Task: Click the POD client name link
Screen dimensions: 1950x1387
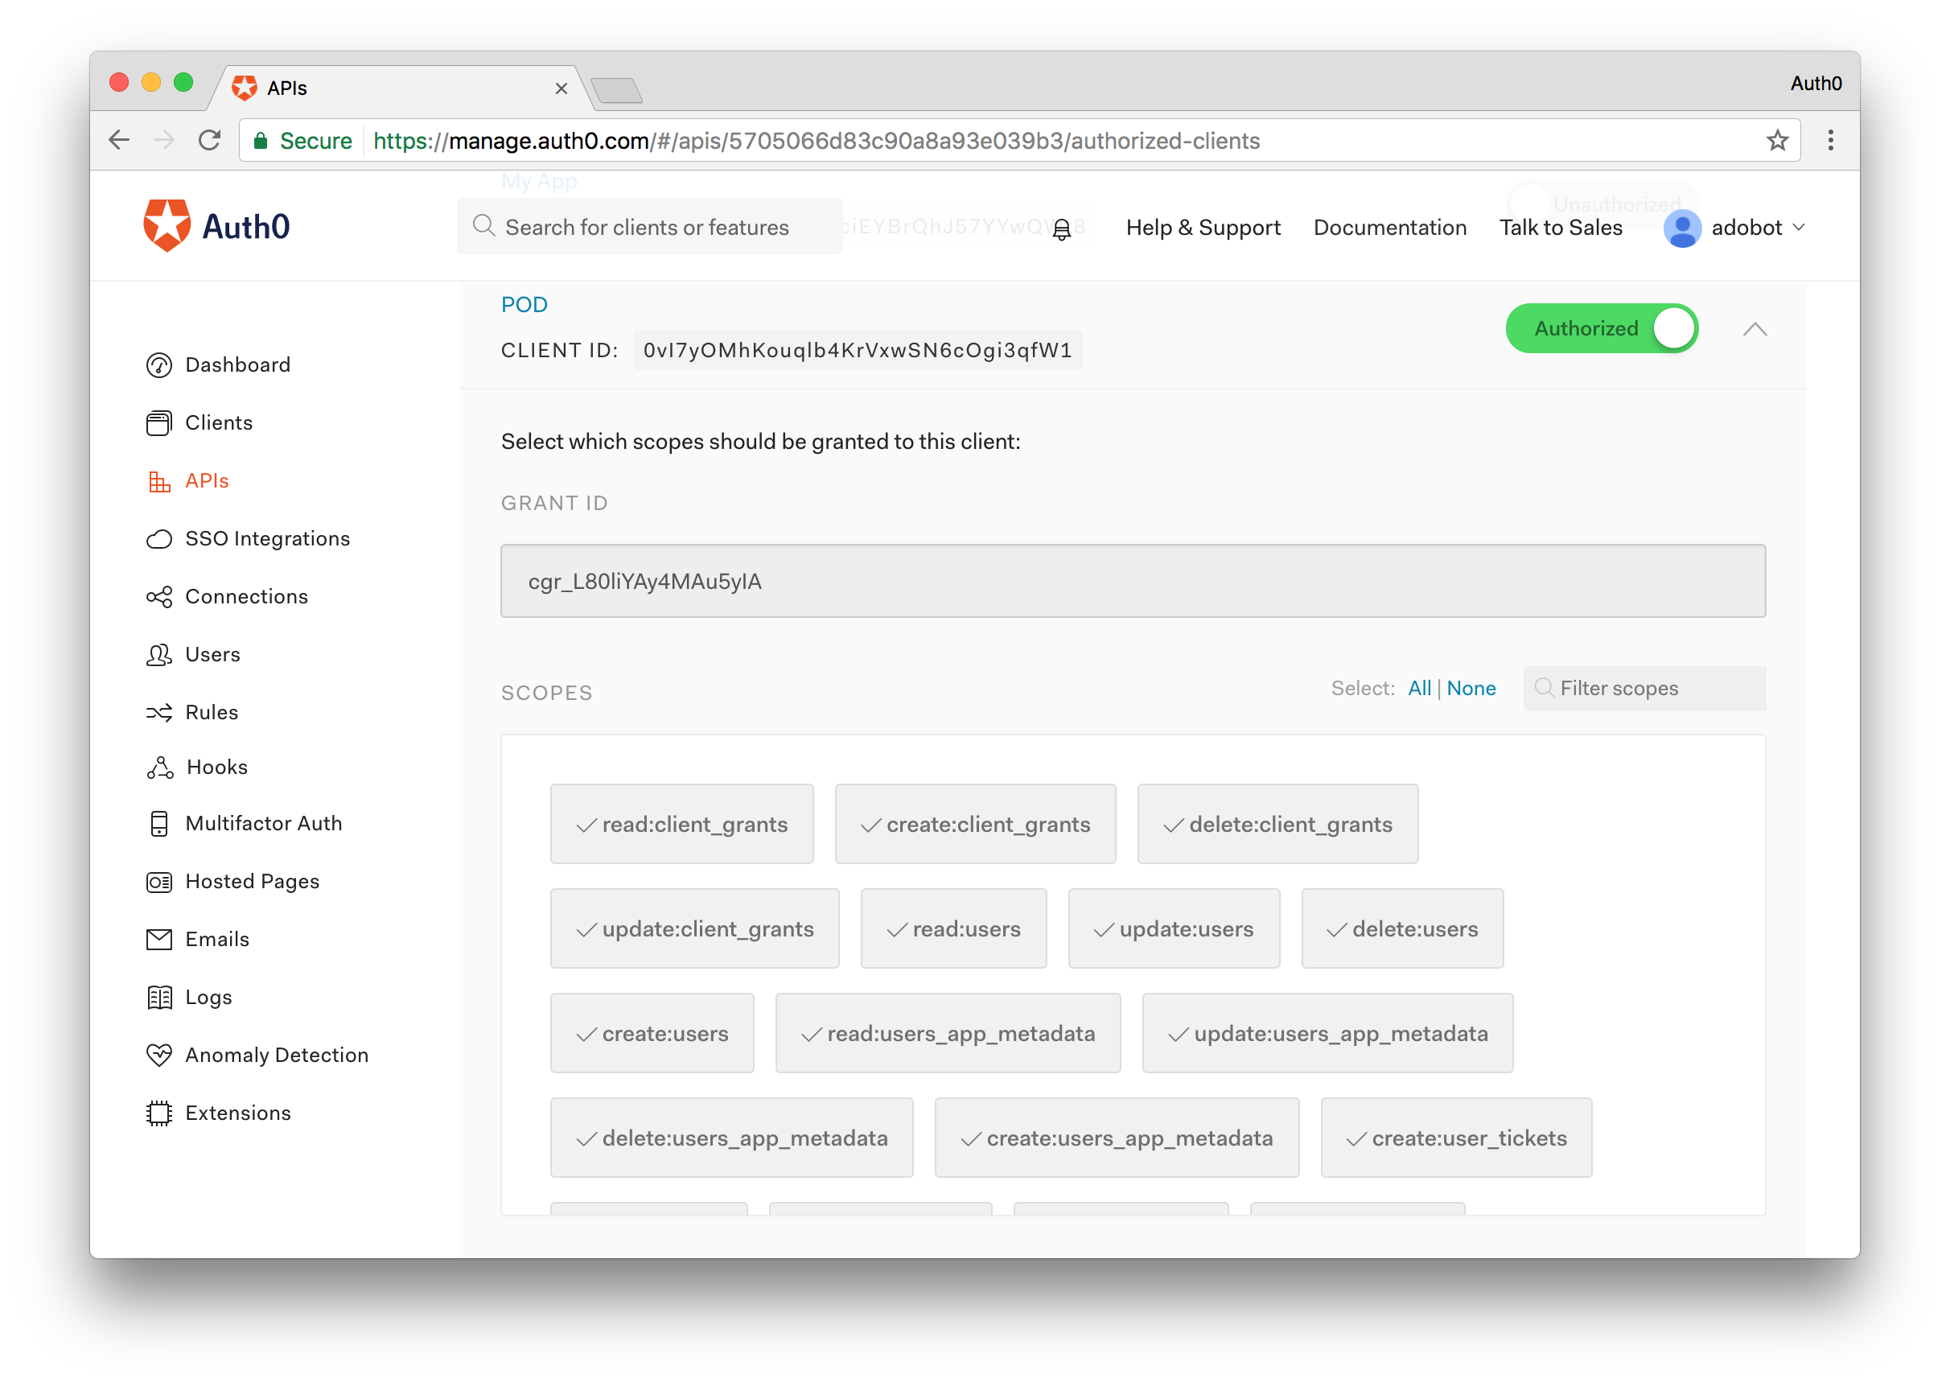Action: click(525, 305)
